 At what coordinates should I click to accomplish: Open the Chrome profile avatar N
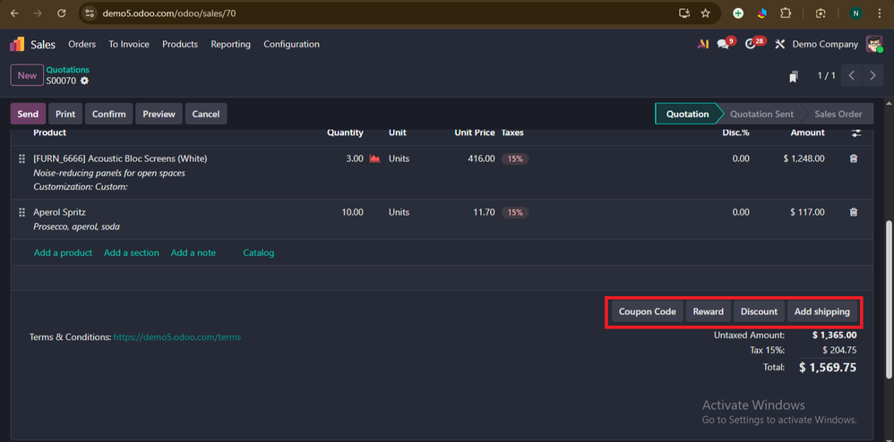pos(855,13)
